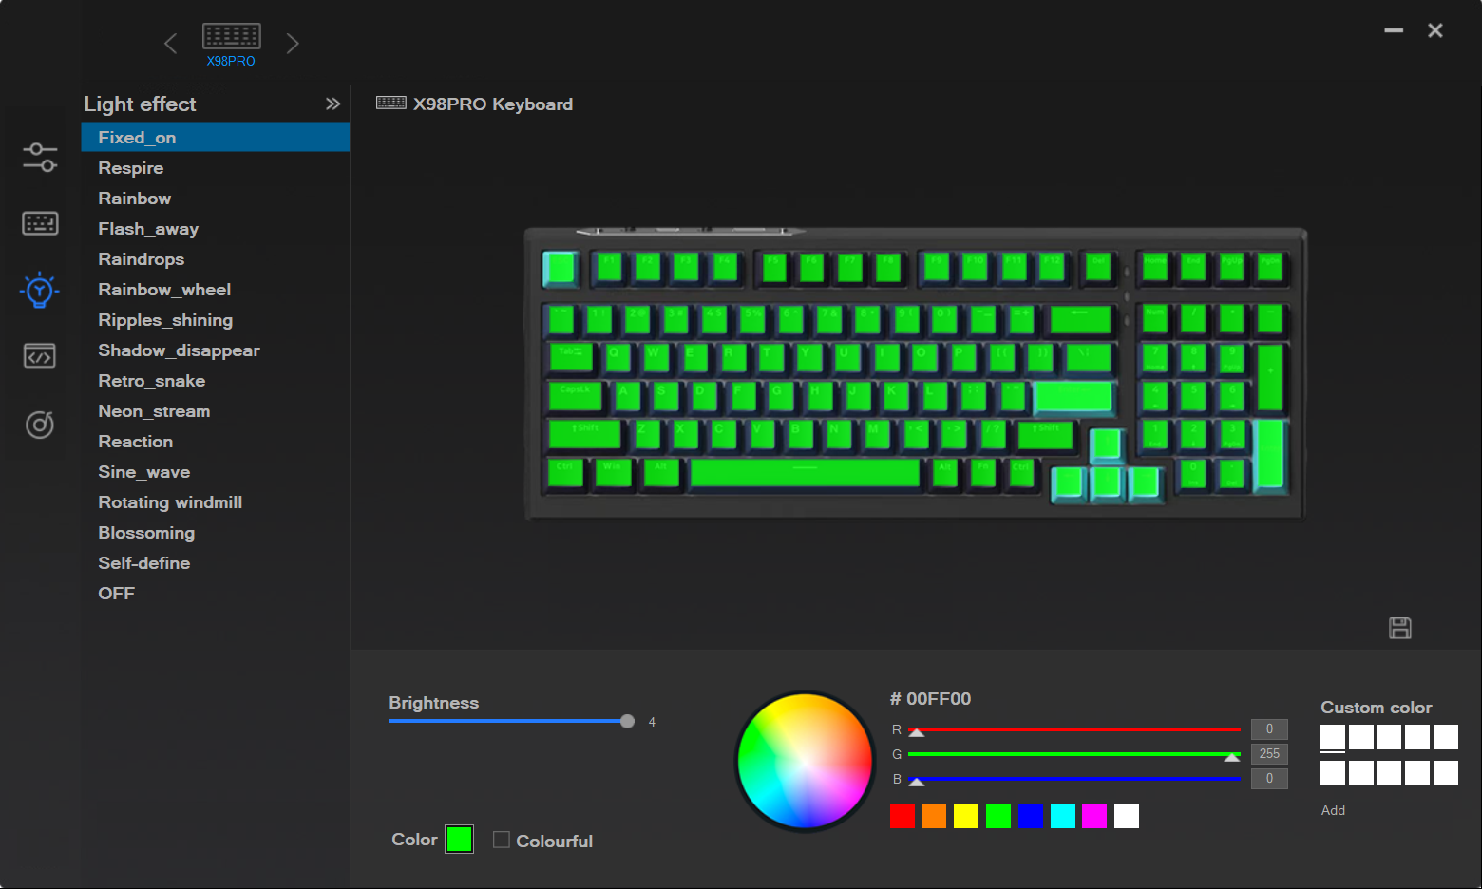Viewport: 1482px width, 889px height.
Task: Select the light bulb lighting sidebar icon
Action: coord(40,290)
